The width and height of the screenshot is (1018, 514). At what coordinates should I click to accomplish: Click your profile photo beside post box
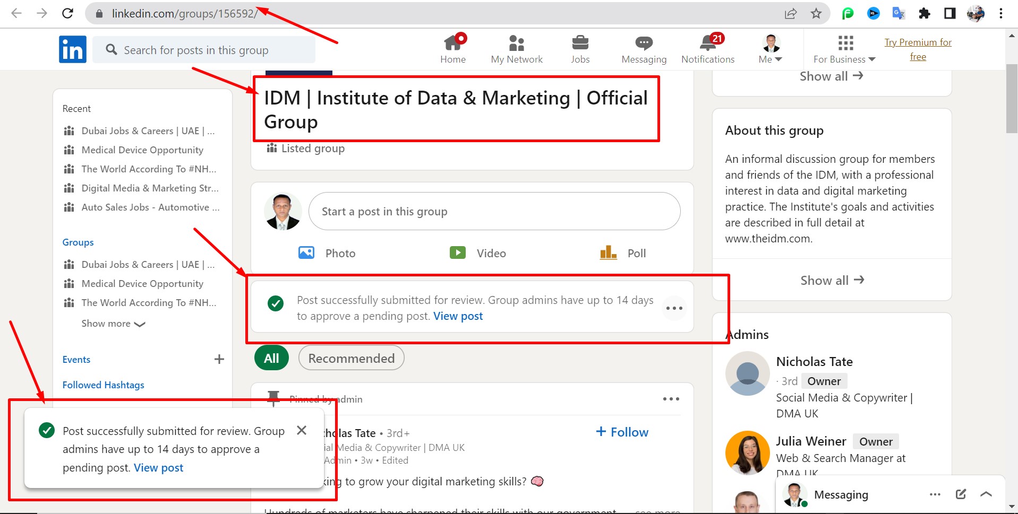coord(283,211)
